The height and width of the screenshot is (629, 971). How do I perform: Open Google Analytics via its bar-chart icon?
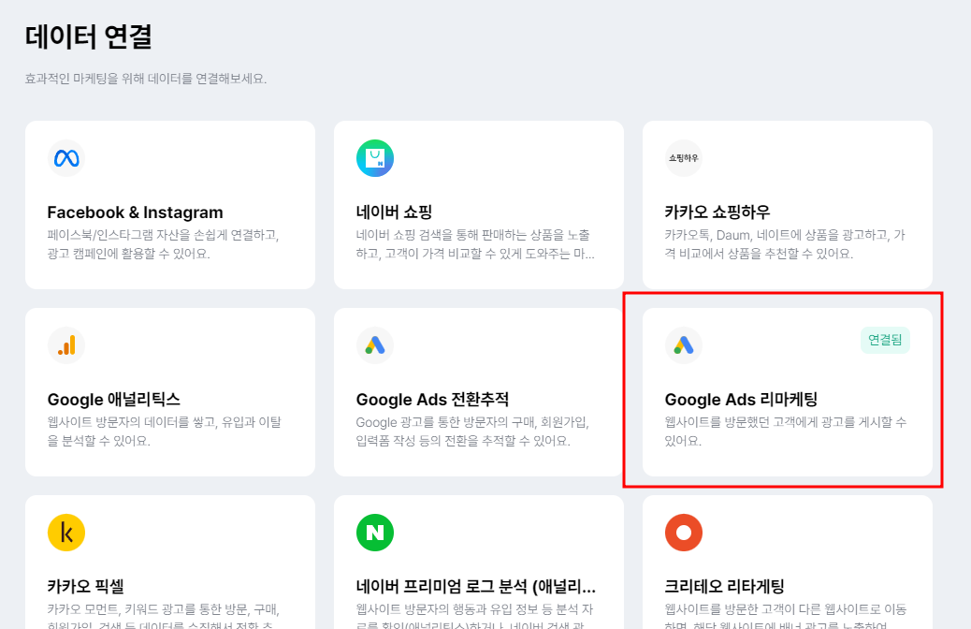[65, 345]
